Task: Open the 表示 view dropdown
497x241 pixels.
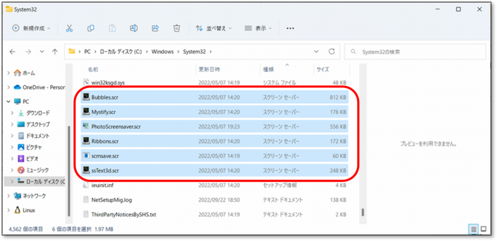Action: coord(258,28)
